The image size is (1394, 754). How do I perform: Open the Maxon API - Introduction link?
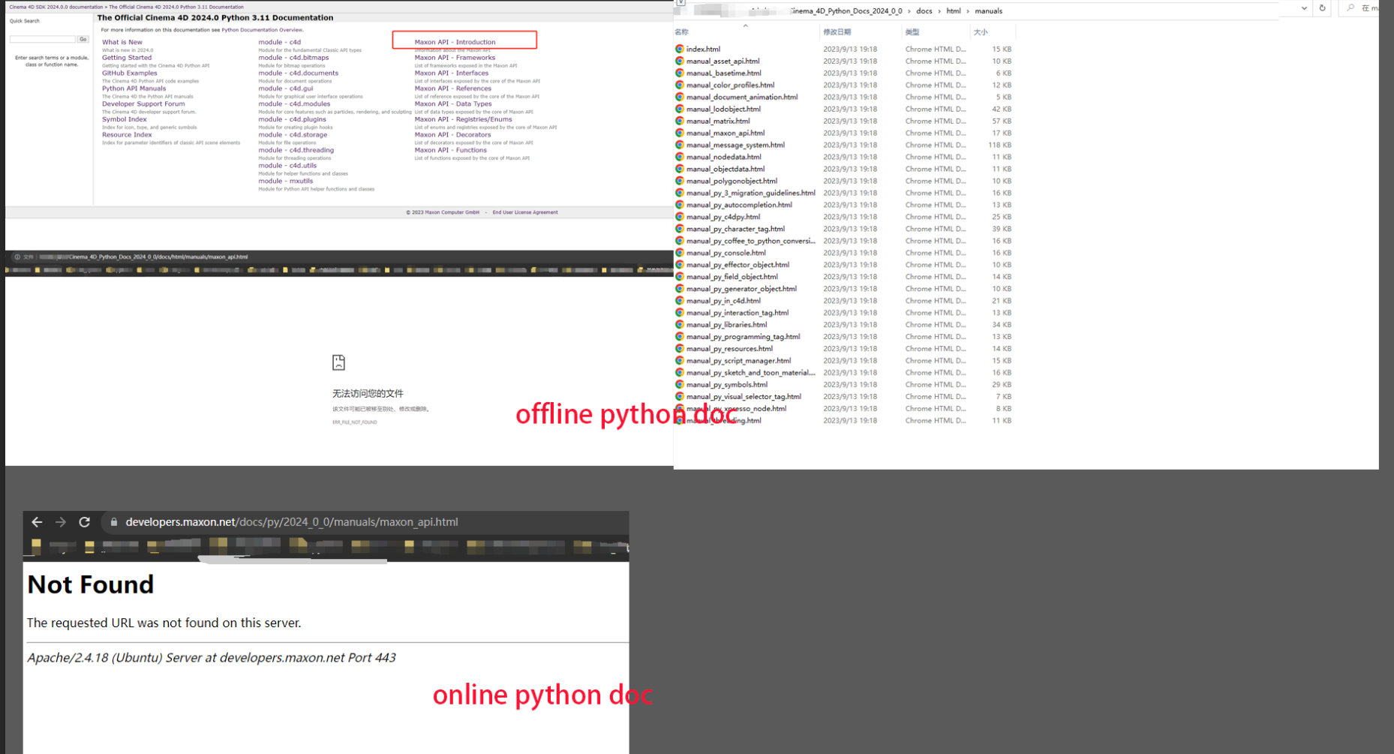[x=455, y=42]
